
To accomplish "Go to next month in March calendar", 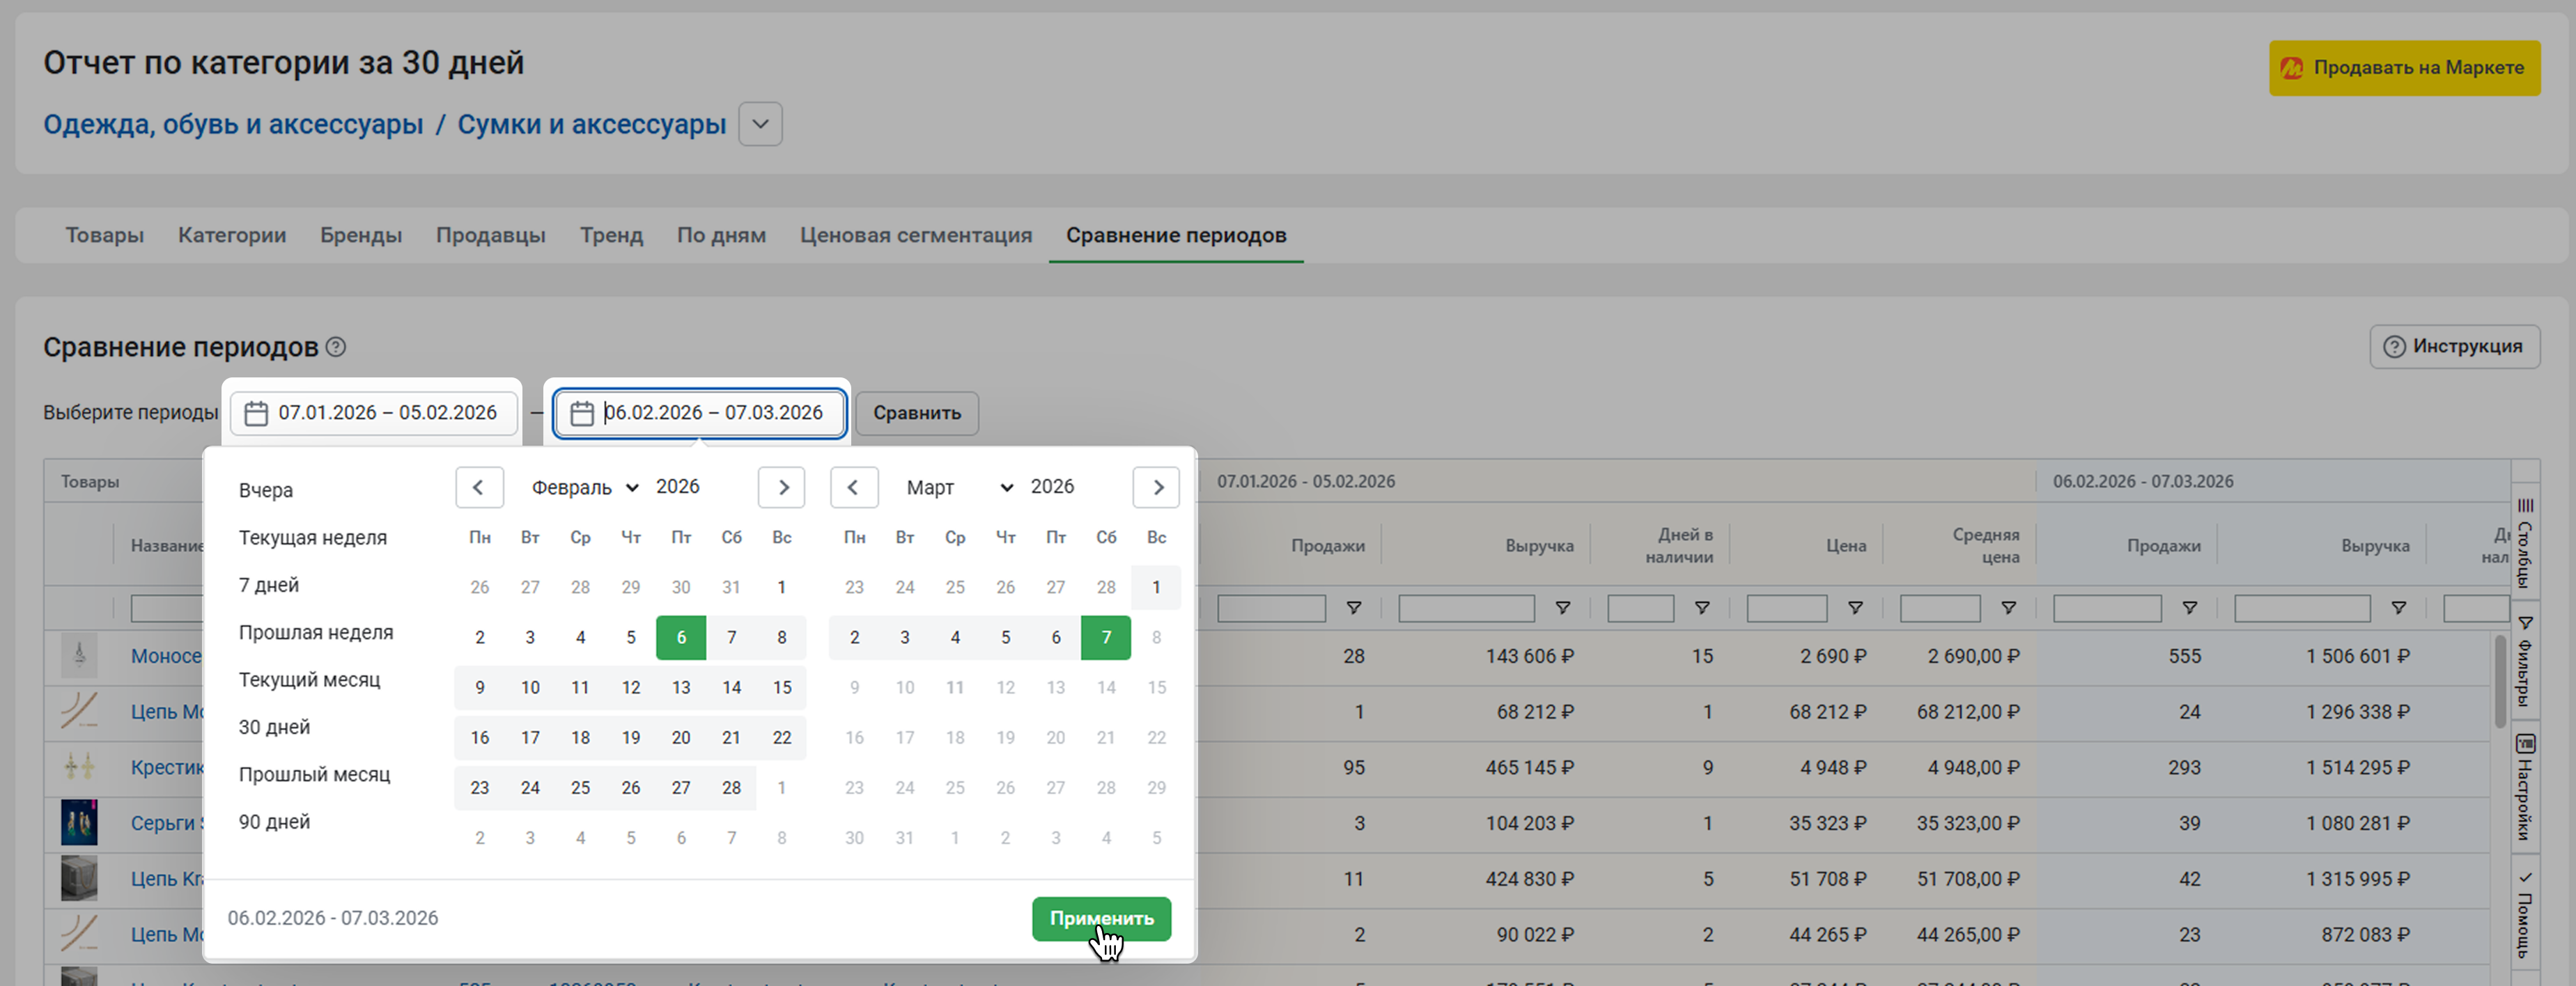I will (1157, 487).
